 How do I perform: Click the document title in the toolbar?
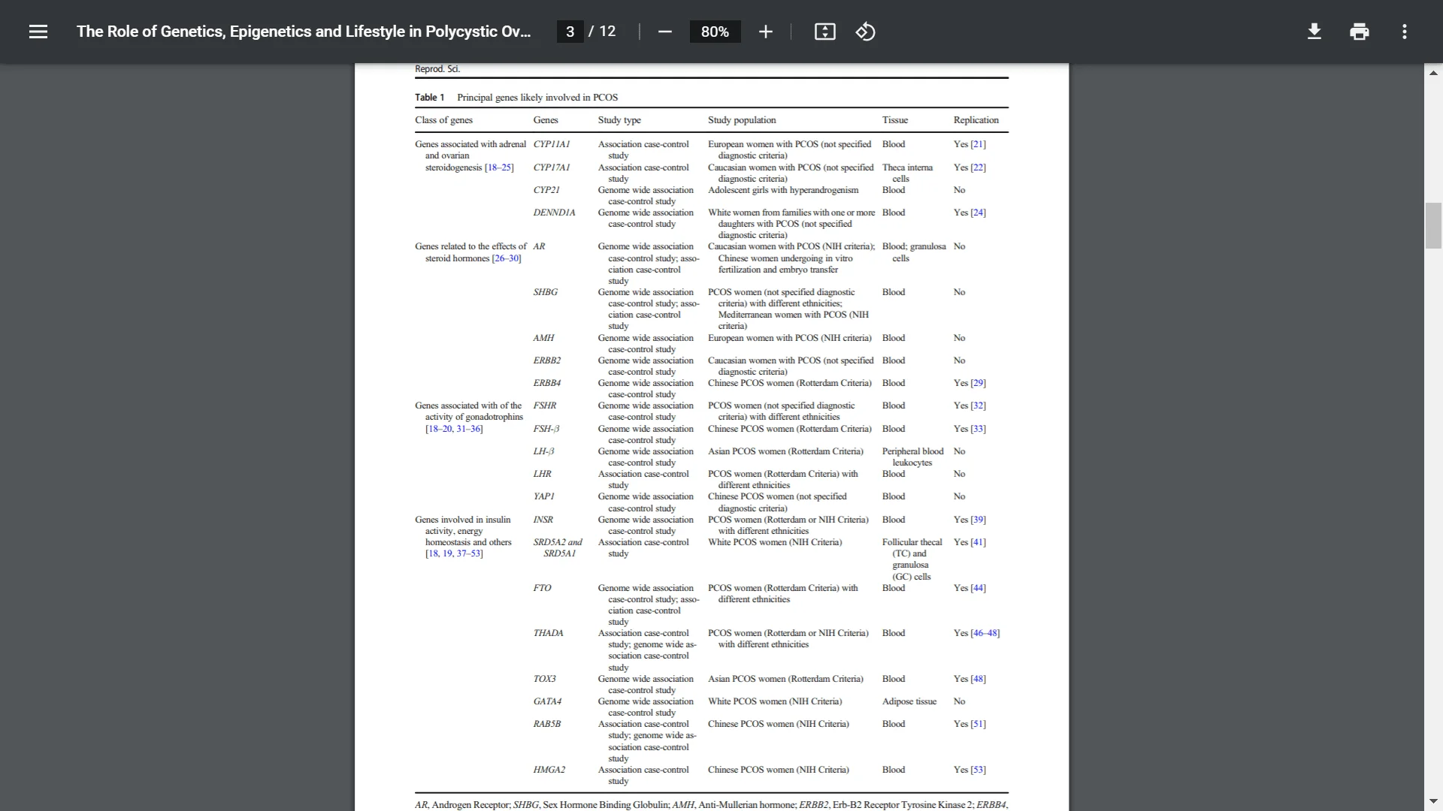tap(304, 32)
